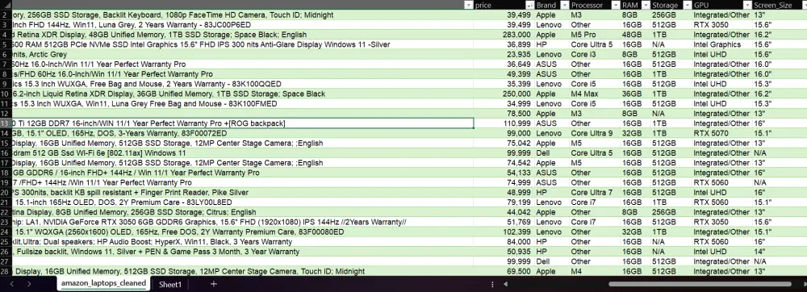This screenshot has width=807, height=292.
Task: Click the next sheet navigation arrow
Action: coord(29,284)
